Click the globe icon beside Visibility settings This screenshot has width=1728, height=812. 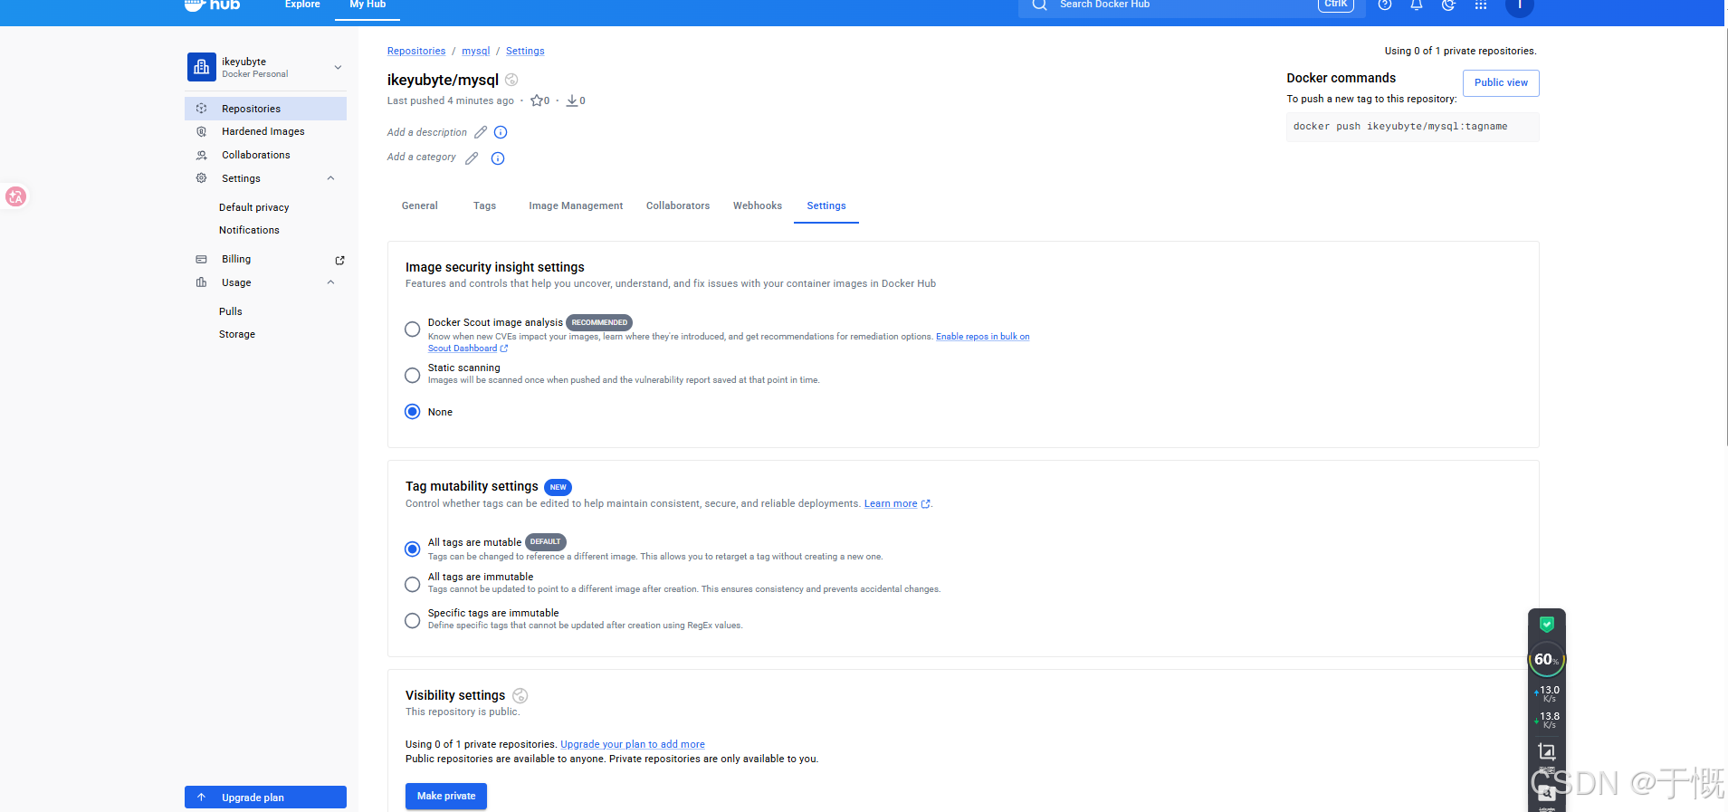(x=520, y=695)
